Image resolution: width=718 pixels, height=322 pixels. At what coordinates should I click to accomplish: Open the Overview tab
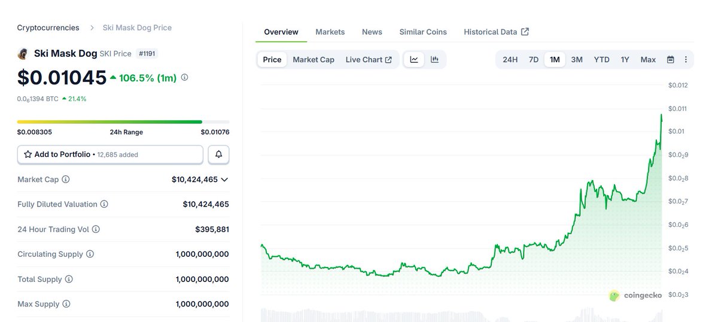click(281, 32)
